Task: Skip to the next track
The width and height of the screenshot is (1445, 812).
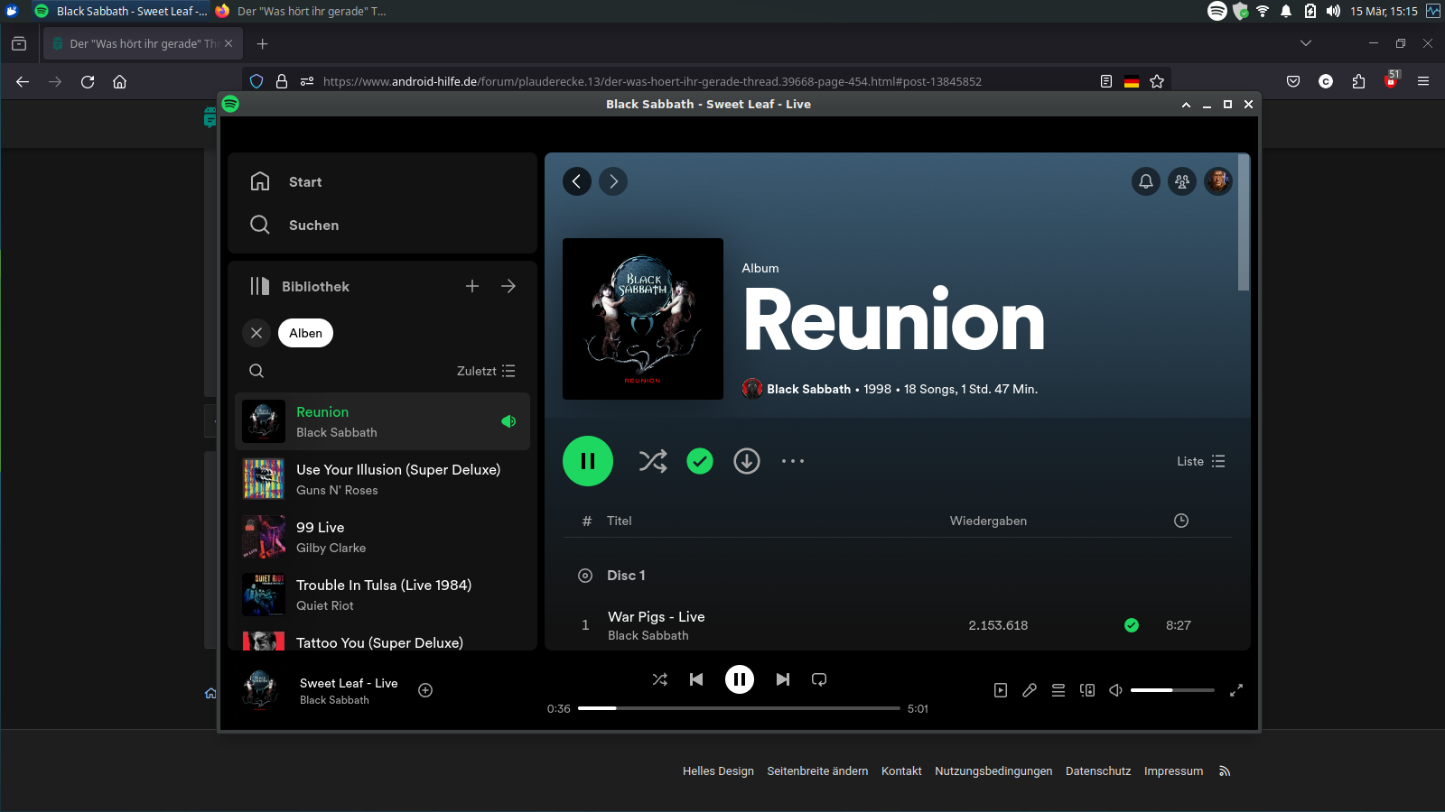Action: 782,679
